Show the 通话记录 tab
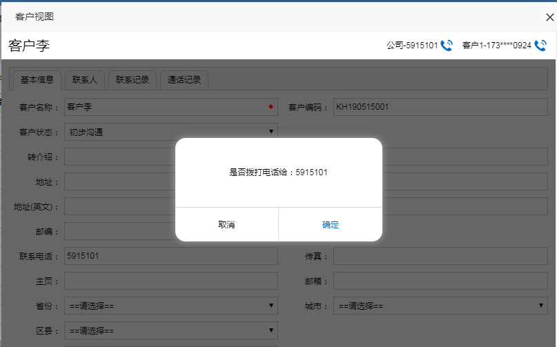This screenshot has height=347, width=557. pyautogui.click(x=184, y=80)
